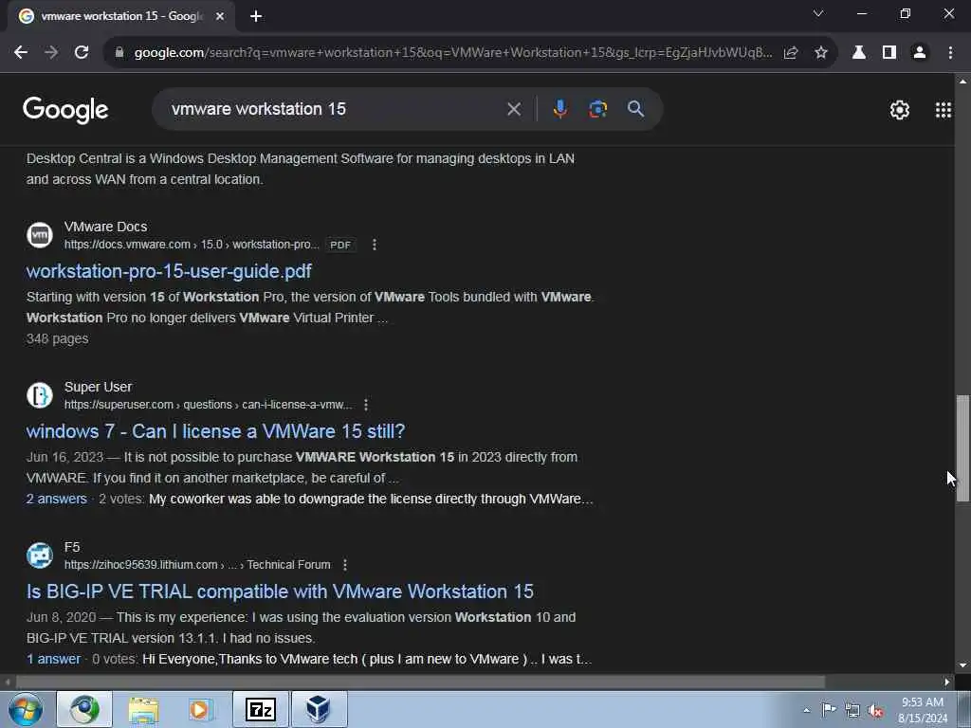Open File Explorer from the taskbar
The width and height of the screenshot is (971, 728).
point(144,709)
